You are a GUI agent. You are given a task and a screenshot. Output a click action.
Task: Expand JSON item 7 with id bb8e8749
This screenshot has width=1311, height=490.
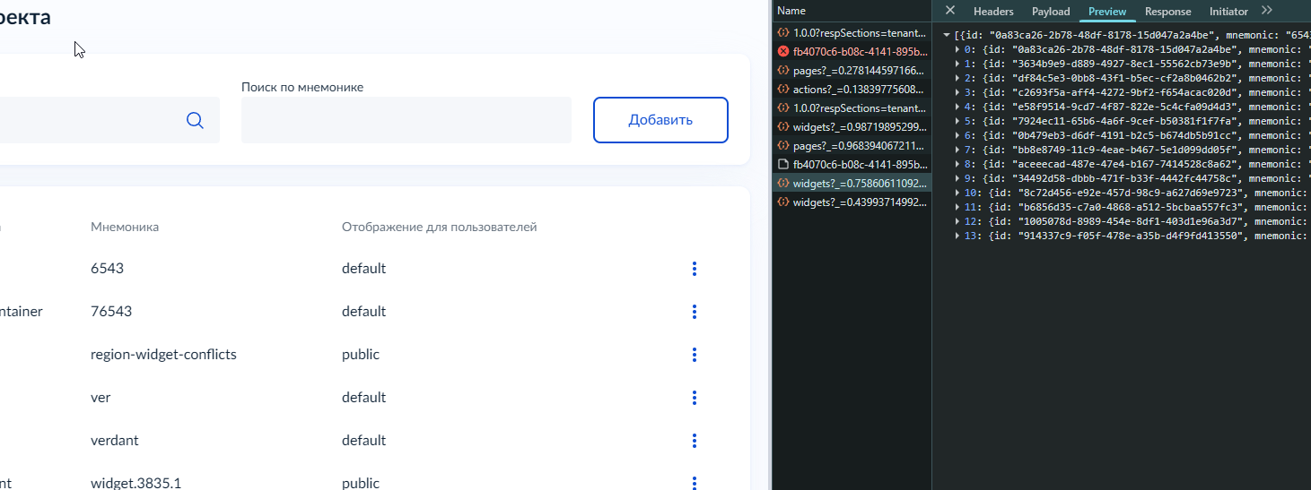click(957, 150)
